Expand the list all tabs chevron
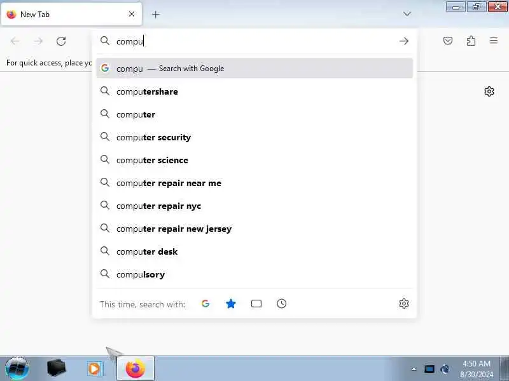The image size is (509, 381). coord(407,14)
